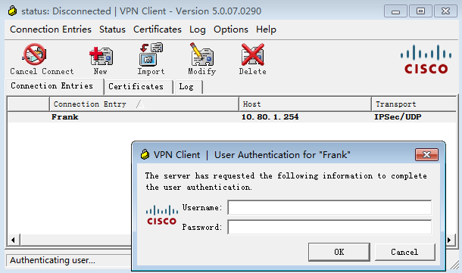Open the Options menu
This screenshot has width=462, height=273.
231,29
